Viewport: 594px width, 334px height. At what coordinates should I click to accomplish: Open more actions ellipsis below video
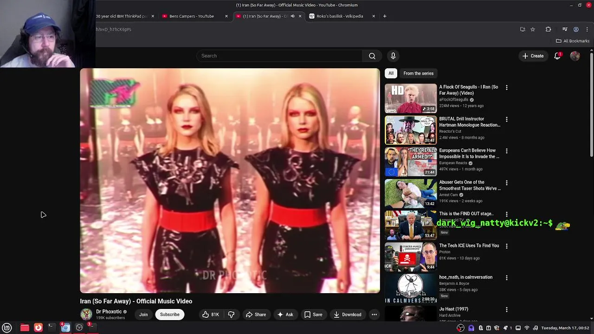point(374,315)
